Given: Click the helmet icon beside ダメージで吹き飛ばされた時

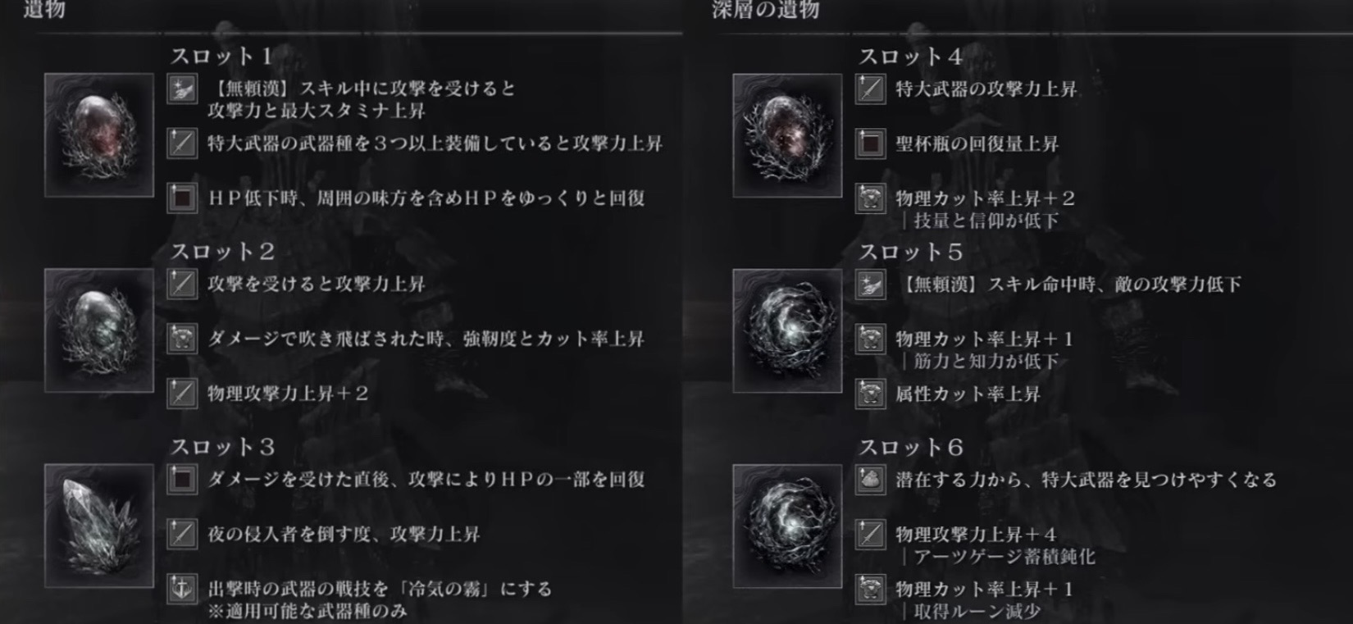Looking at the screenshot, I should [x=182, y=339].
